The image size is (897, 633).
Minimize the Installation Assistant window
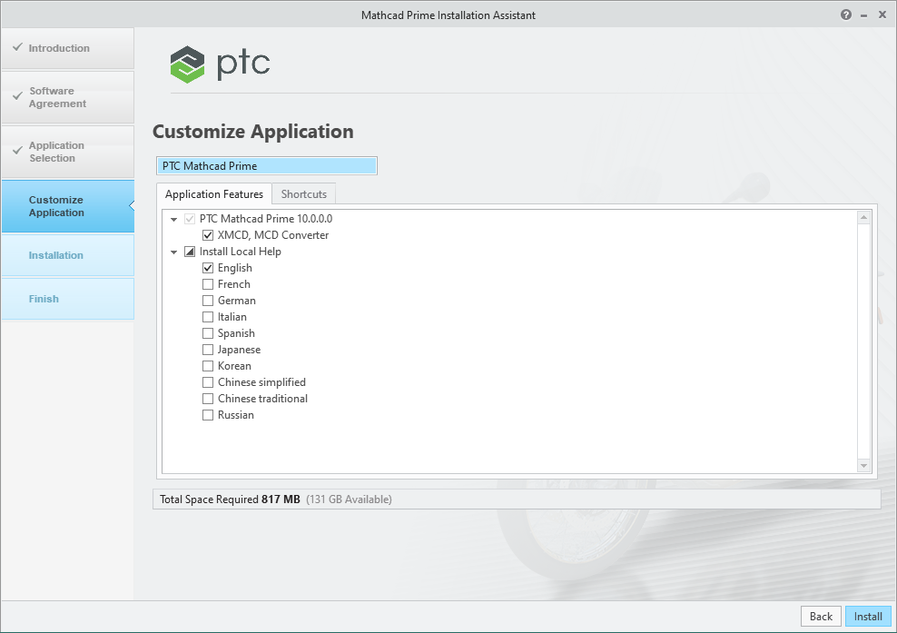(x=862, y=15)
